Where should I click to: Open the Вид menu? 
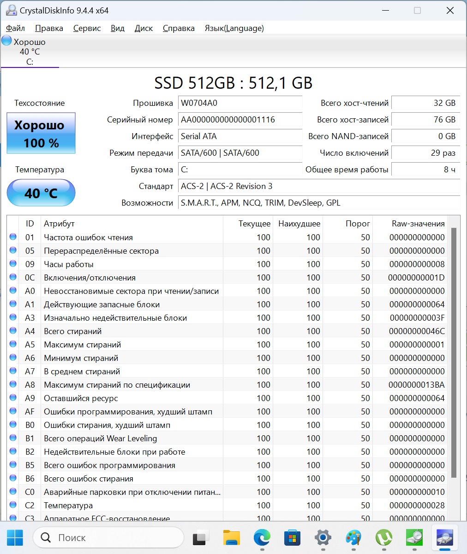click(118, 28)
